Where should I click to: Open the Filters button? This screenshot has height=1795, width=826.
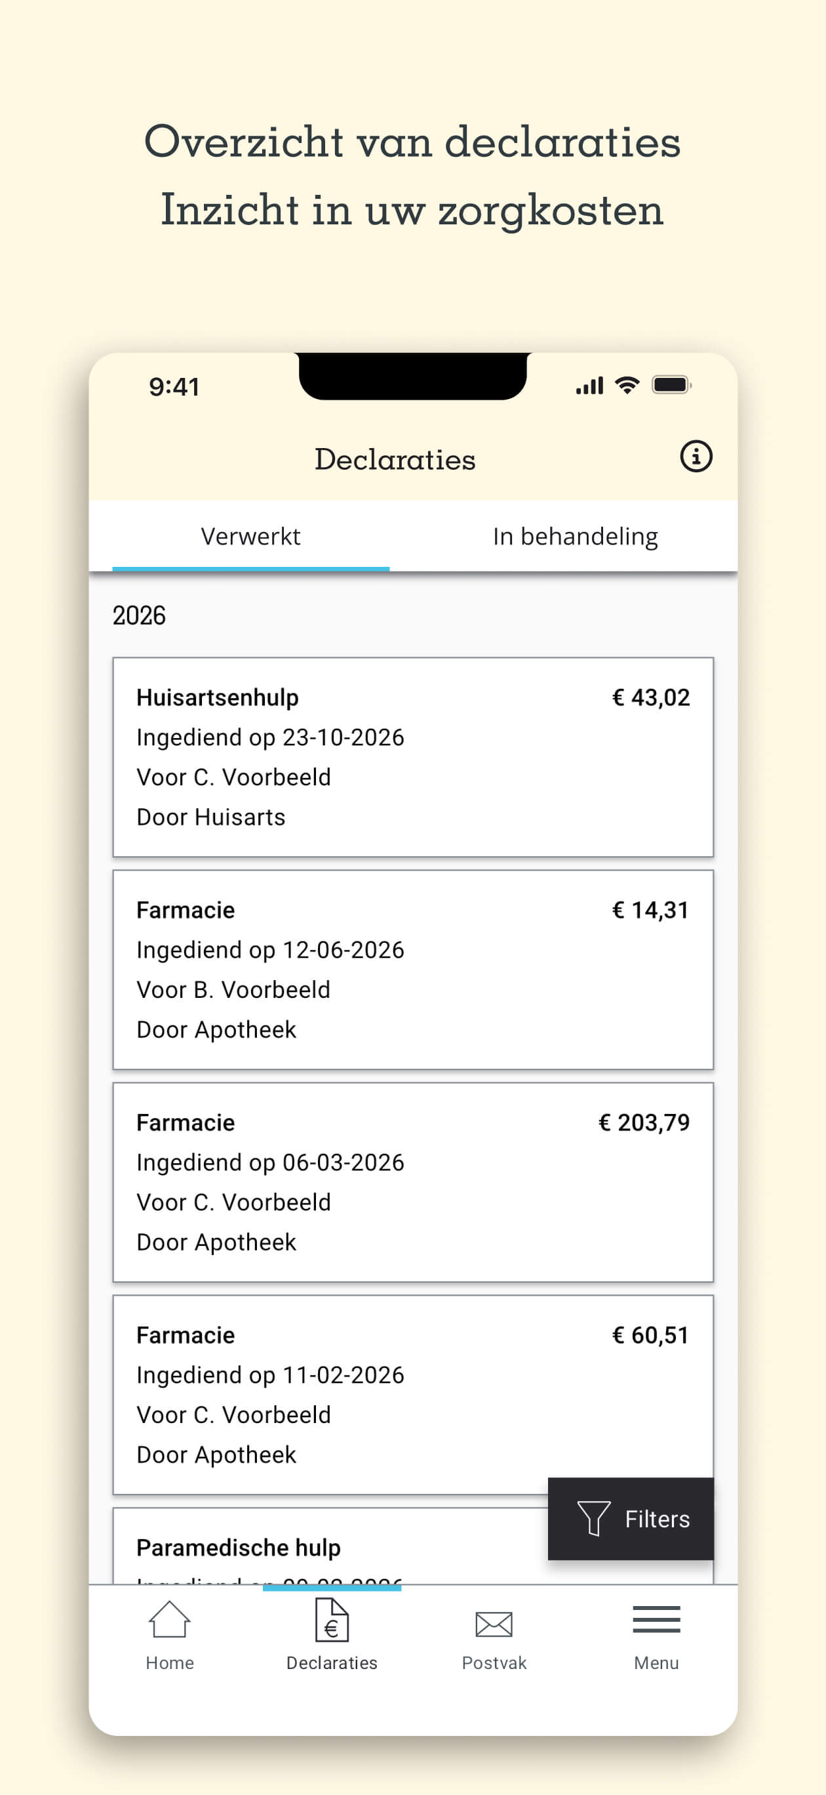click(631, 1519)
